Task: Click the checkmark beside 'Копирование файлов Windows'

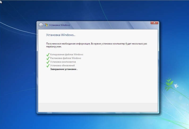Action: click(48, 55)
